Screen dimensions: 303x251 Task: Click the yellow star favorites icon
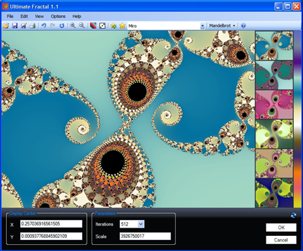[x=123, y=25]
